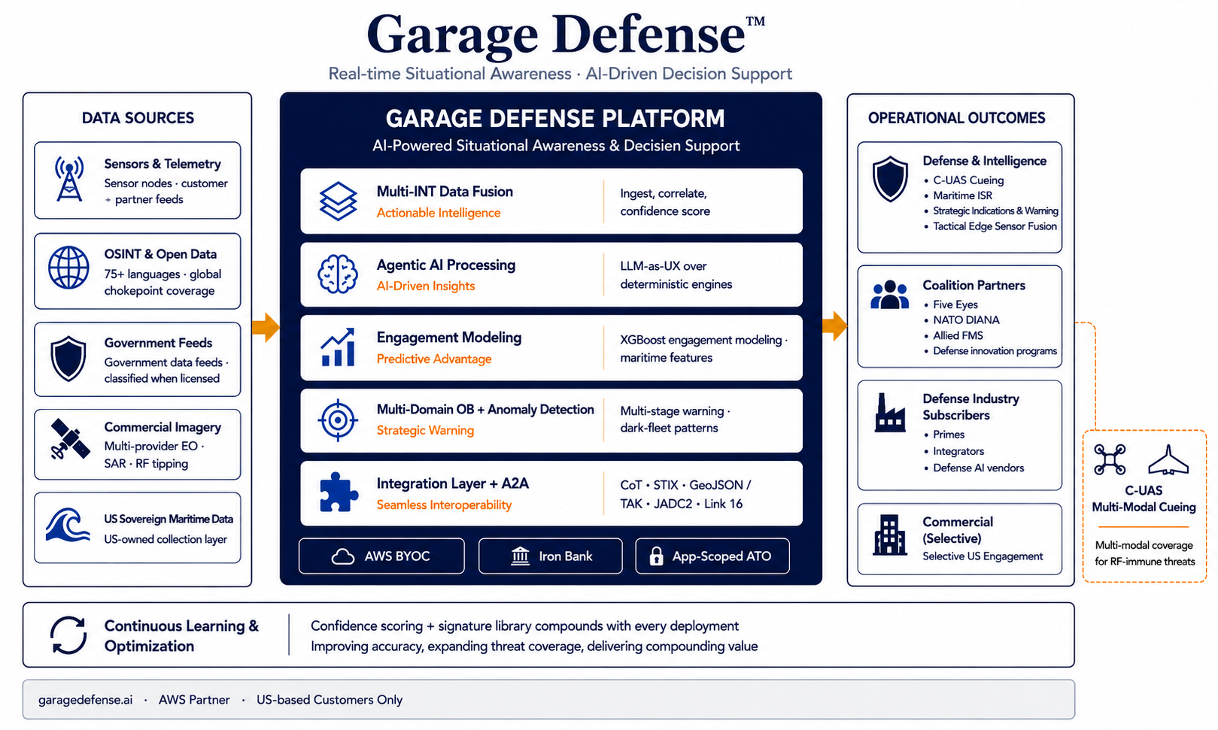
Task: Click the AWS BYOC button
Action: [381, 556]
